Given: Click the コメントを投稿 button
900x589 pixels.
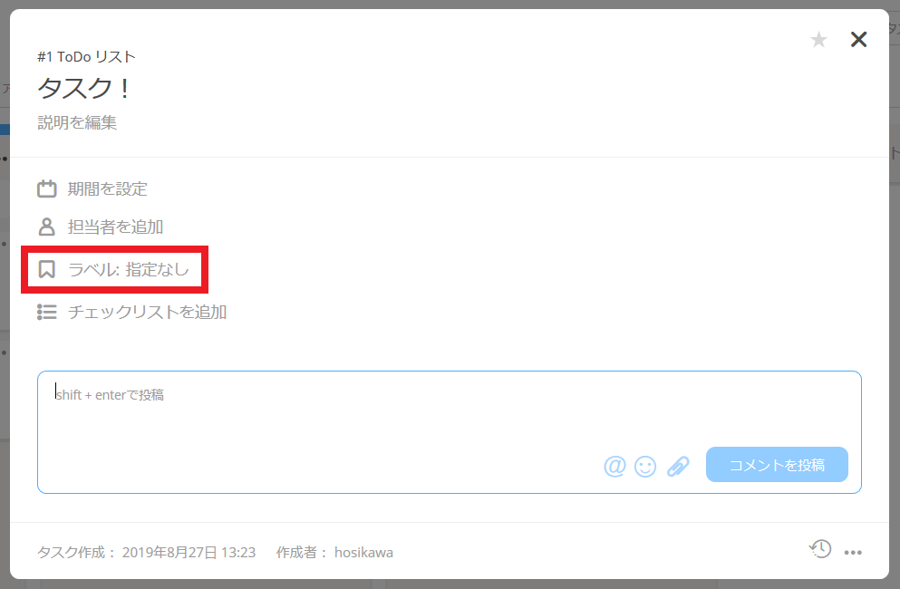Looking at the screenshot, I should tap(777, 465).
